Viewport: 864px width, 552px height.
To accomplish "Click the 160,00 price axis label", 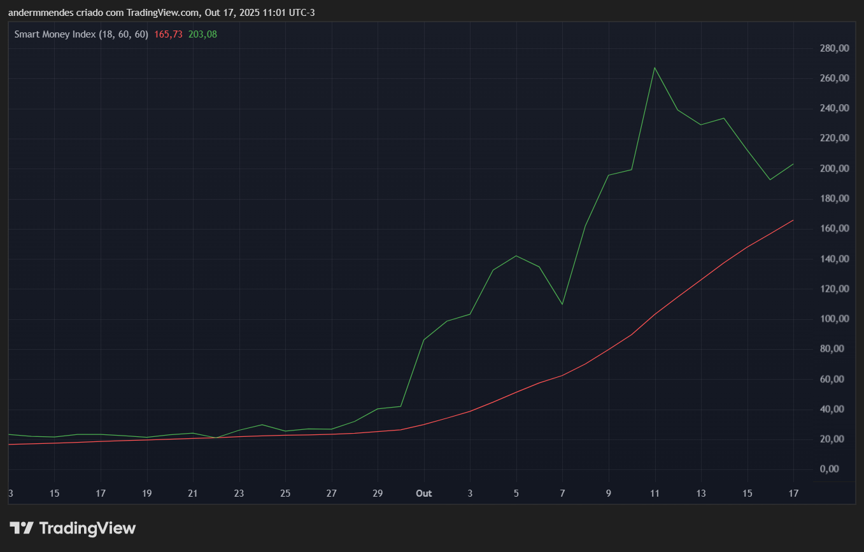I will pyautogui.click(x=835, y=229).
